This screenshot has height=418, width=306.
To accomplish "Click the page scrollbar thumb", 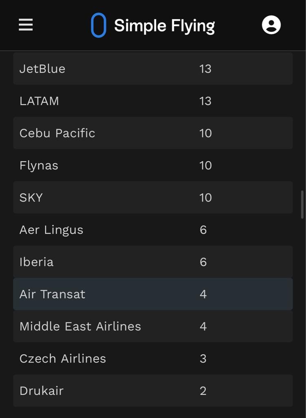I will point(302,205).
